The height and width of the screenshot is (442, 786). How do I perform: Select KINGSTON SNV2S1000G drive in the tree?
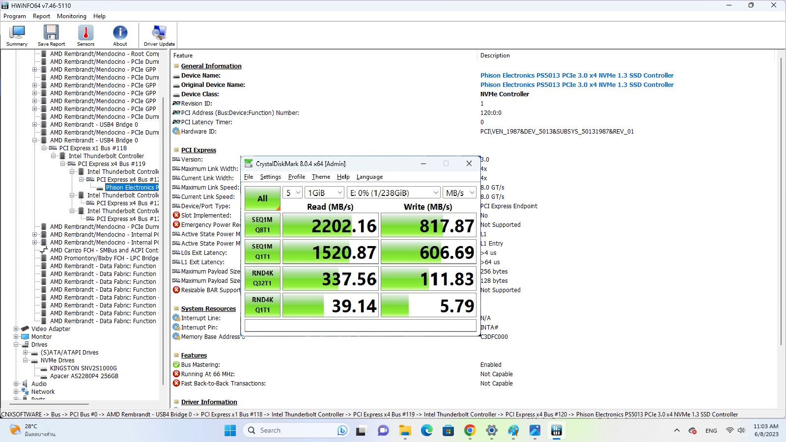point(83,368)
